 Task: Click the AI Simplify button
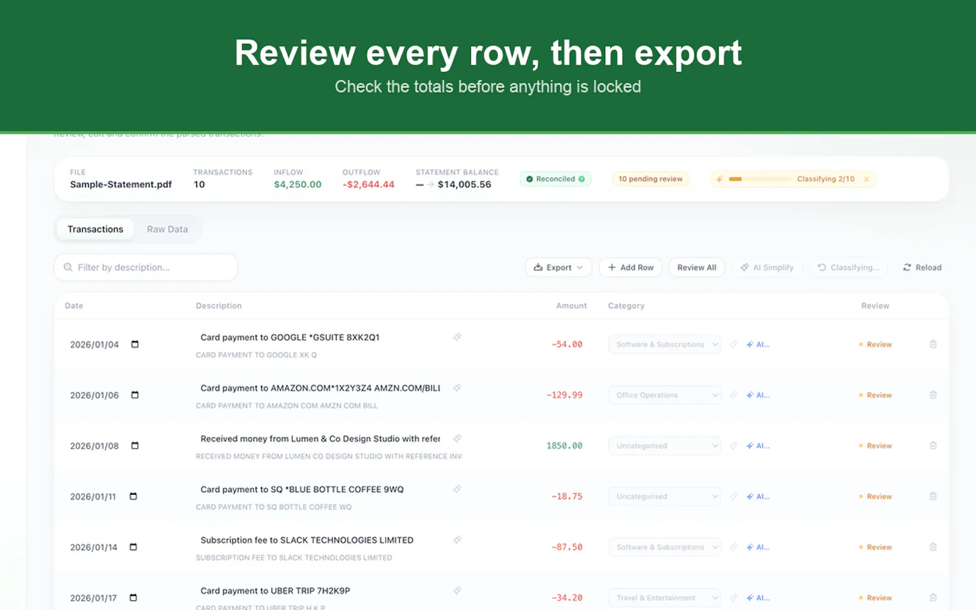tap(767, 268)
